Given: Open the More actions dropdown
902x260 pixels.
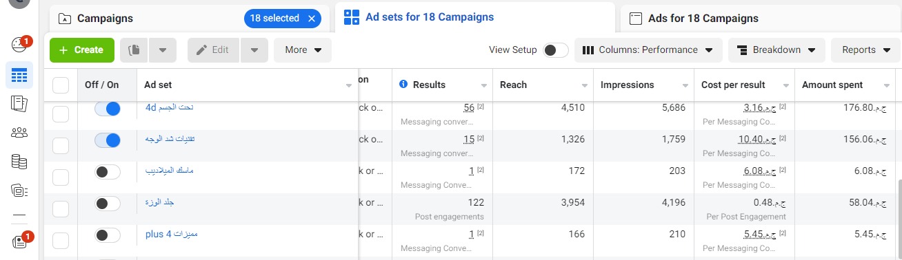Looking at the screenshot, I should (303, 50).
